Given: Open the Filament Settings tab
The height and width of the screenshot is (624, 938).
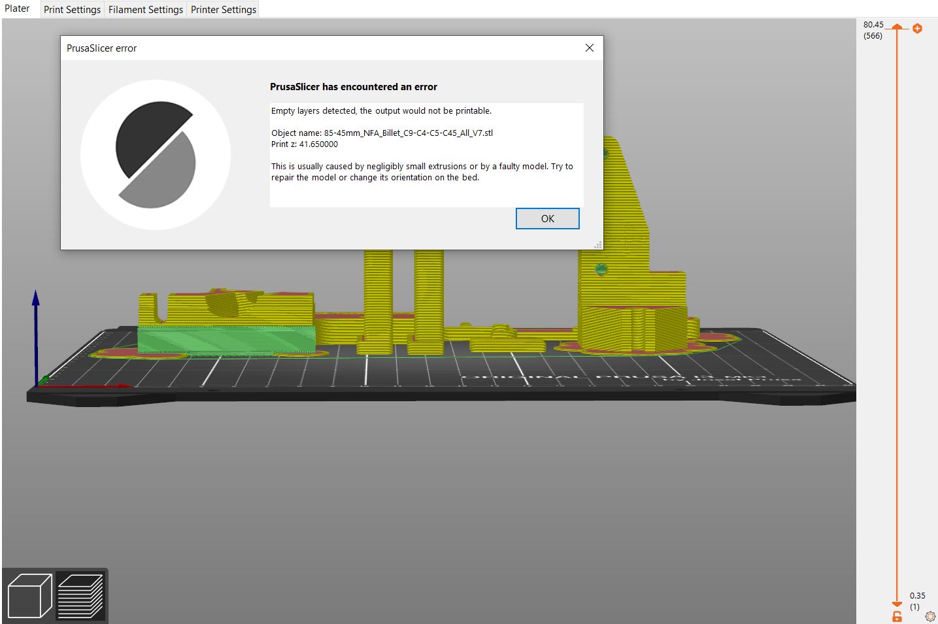Looking at the screenshot, I should (145, 9).
